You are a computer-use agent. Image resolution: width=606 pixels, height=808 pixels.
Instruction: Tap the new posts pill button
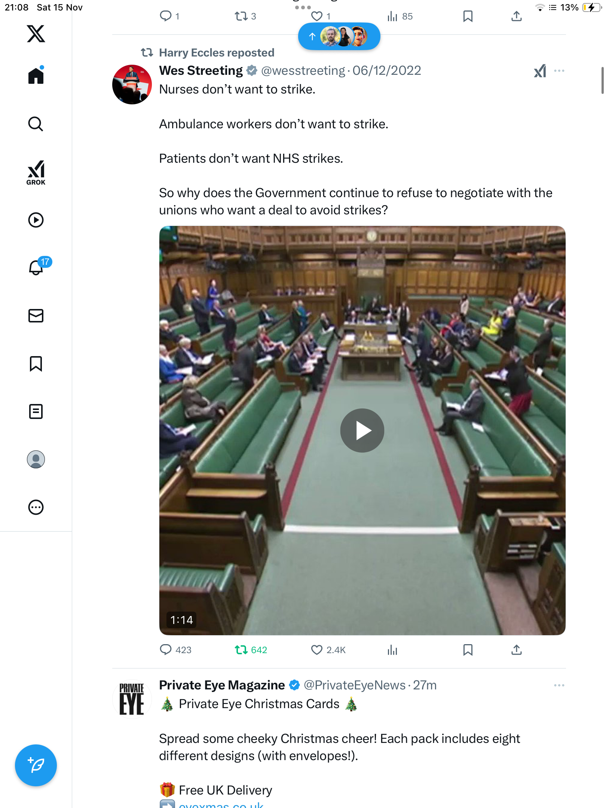[339, 36]
